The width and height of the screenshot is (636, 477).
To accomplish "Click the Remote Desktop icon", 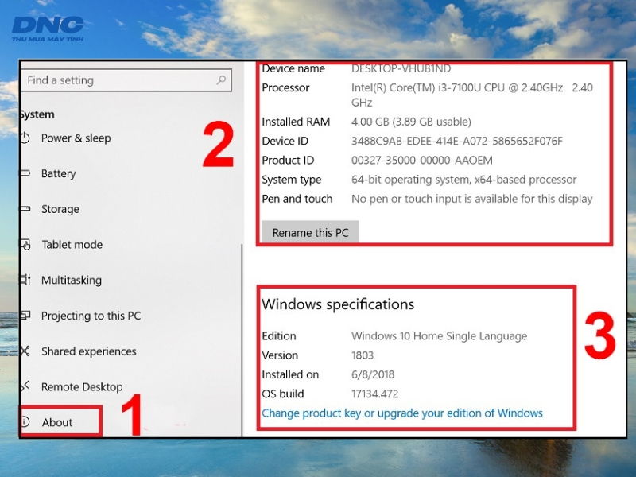I will tap(25, 386).
